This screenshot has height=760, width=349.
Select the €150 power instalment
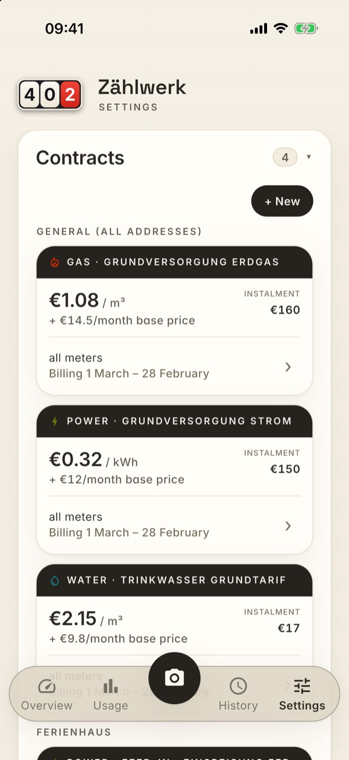point(285,469)
